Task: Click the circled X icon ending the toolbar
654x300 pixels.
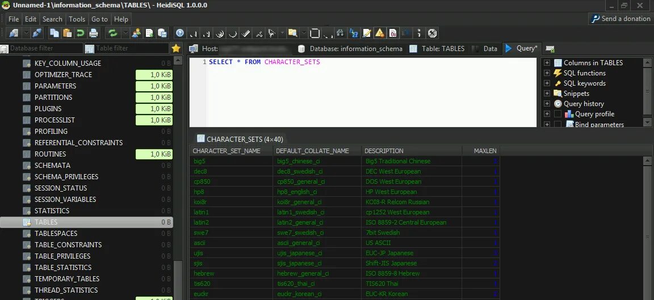Action: coord(432,33)
